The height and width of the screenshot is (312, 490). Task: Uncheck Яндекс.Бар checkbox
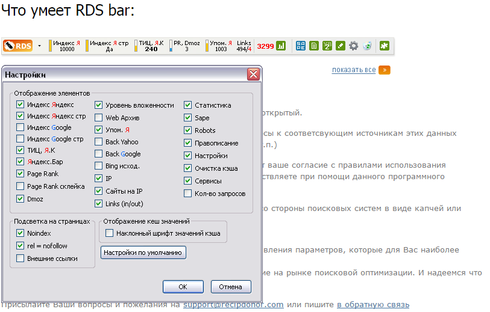[x=20, y=162]
